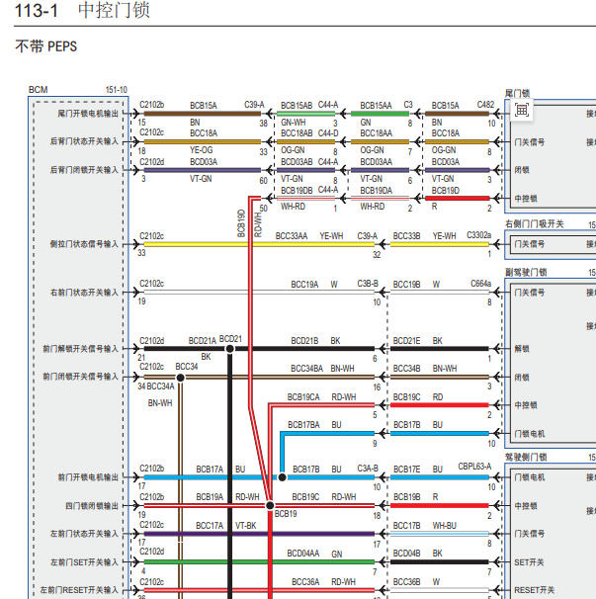The image size is (596, 599).
Task: Click wire label BCD04B
Action: tap(406, 554)
